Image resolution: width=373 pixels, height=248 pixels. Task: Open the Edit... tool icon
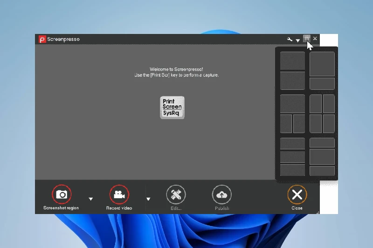pos(176,194)
